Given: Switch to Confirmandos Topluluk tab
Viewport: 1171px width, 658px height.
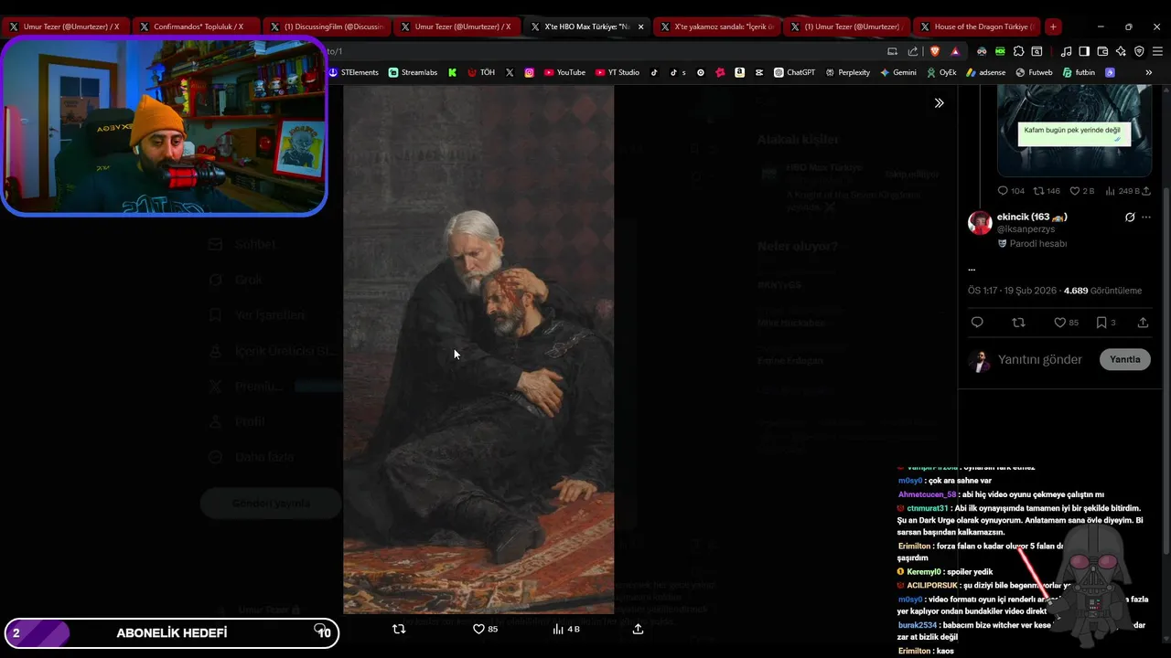Looking at the screenshot, I should (196, 27).
